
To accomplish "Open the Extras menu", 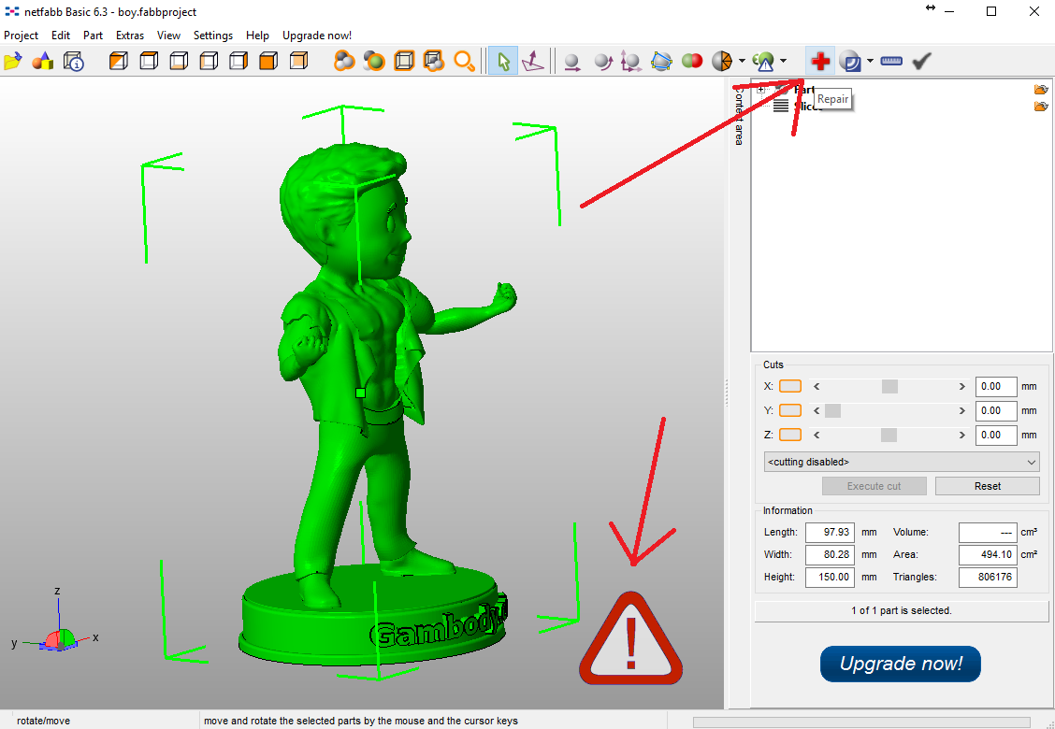I will [x=130, y=36].
